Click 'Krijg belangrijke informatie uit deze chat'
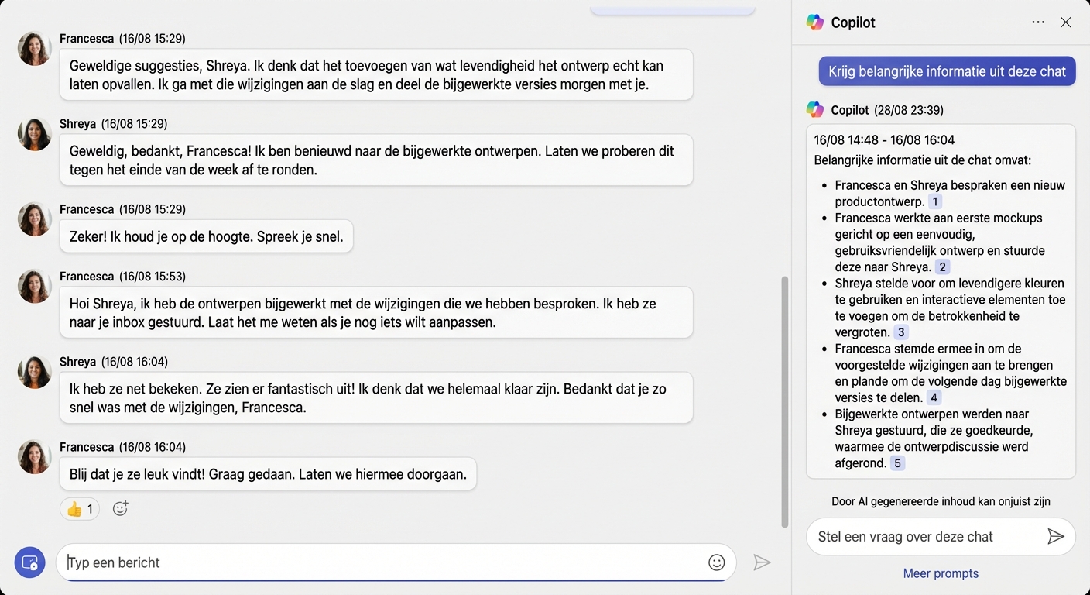The image size is (1090, 595). 946,71
